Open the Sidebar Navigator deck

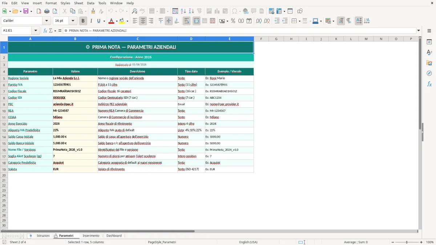[x=429, y=74]
